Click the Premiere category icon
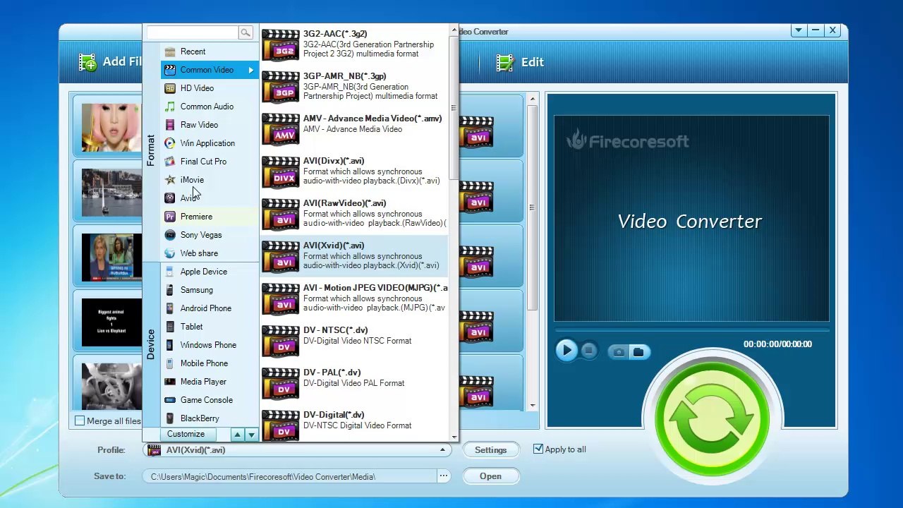Viewport: 903px width, 508px height. click(x=169, y=217)
